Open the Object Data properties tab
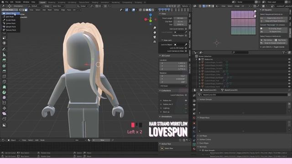 click(194, 144)
